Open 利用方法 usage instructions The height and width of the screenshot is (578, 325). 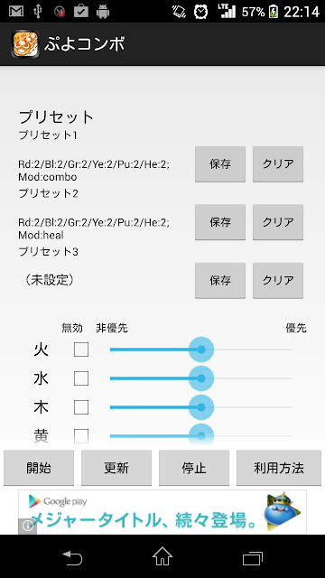[x=279, y=468]
